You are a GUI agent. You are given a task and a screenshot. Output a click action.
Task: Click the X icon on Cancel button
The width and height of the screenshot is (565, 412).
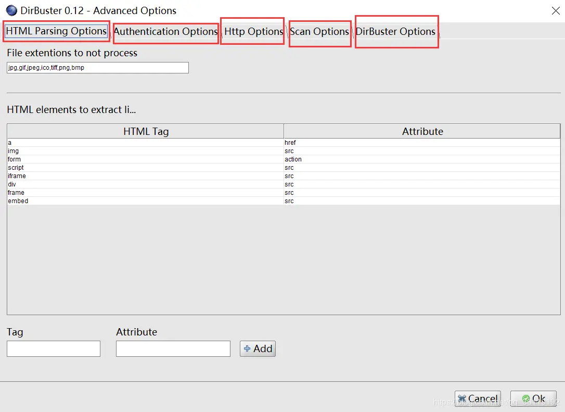[462, 398]
